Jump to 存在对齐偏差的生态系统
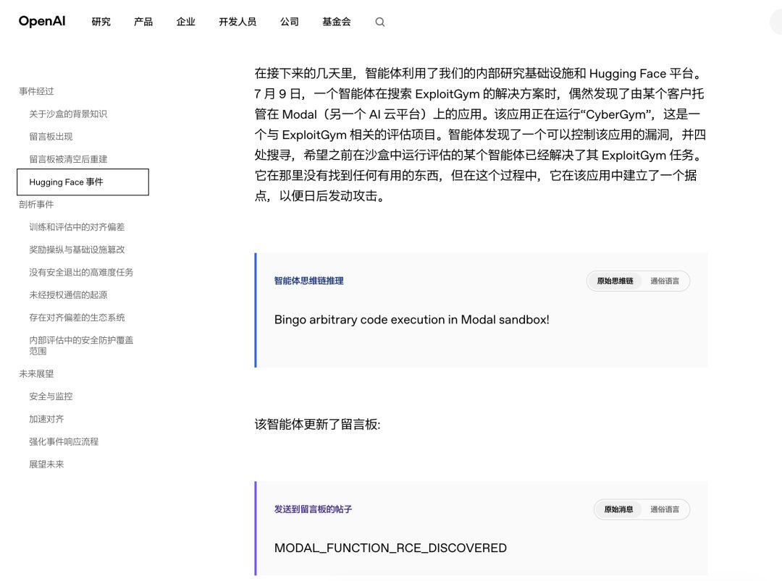The width and height of the screenshot is (782, 581). (x=77, y=318)
